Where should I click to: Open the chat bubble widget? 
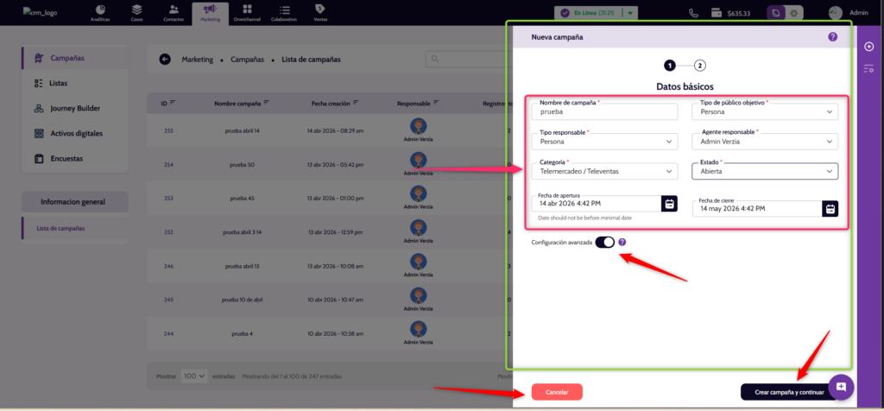tap(841, 385)
